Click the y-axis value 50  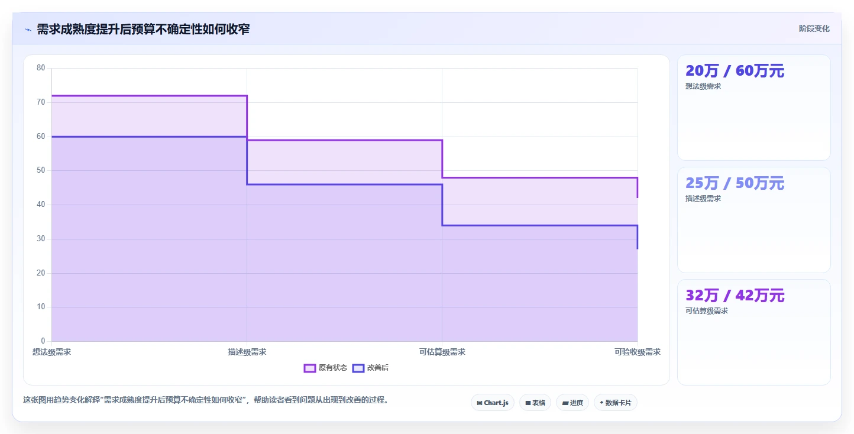pyautogui.click(x=41, y=170)
